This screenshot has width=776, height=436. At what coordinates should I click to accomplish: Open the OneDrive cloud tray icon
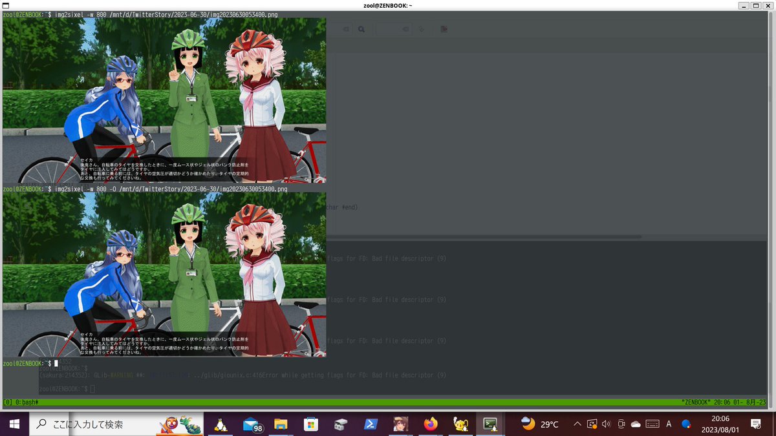coord(635,424)
